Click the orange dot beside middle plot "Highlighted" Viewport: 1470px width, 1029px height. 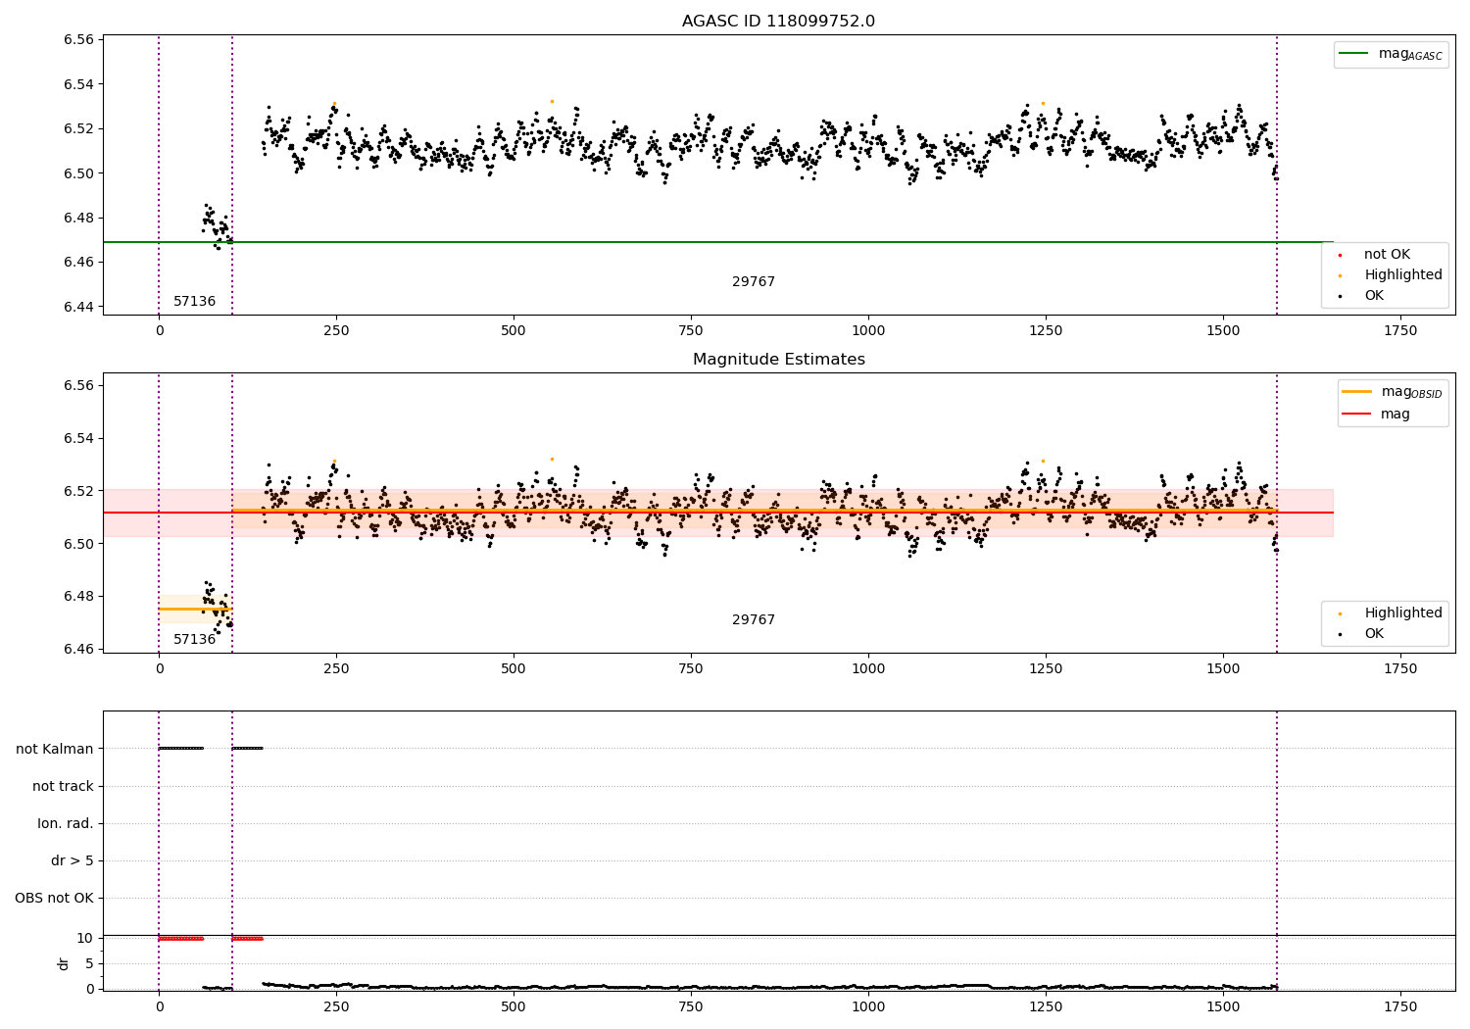point(1340,613)
